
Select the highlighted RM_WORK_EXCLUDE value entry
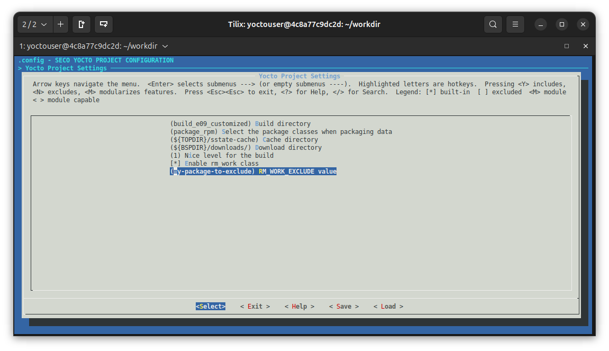tap(253, 171)
